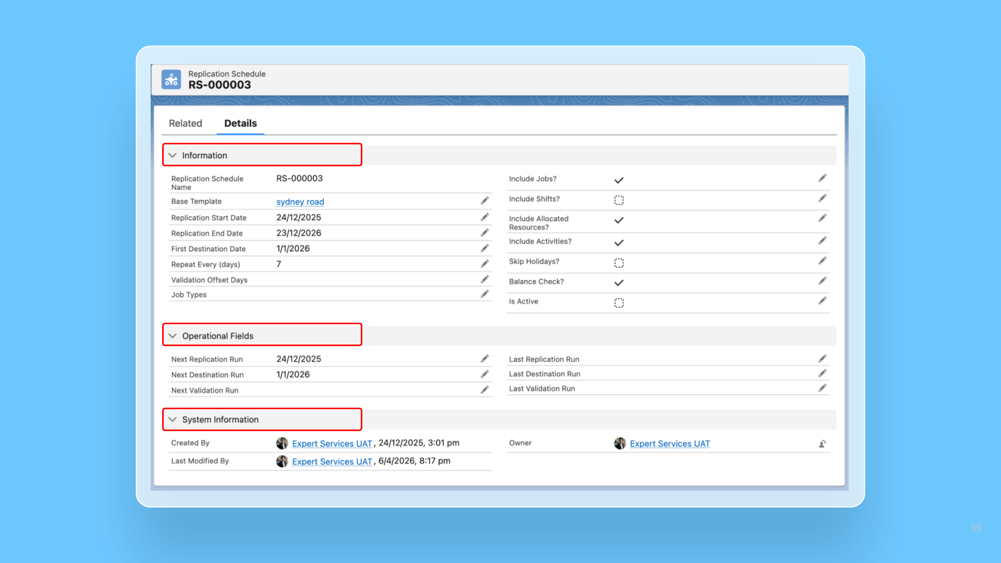Toggle the Is Active checkbox
Screen dimensions: 1001x563
619,303
